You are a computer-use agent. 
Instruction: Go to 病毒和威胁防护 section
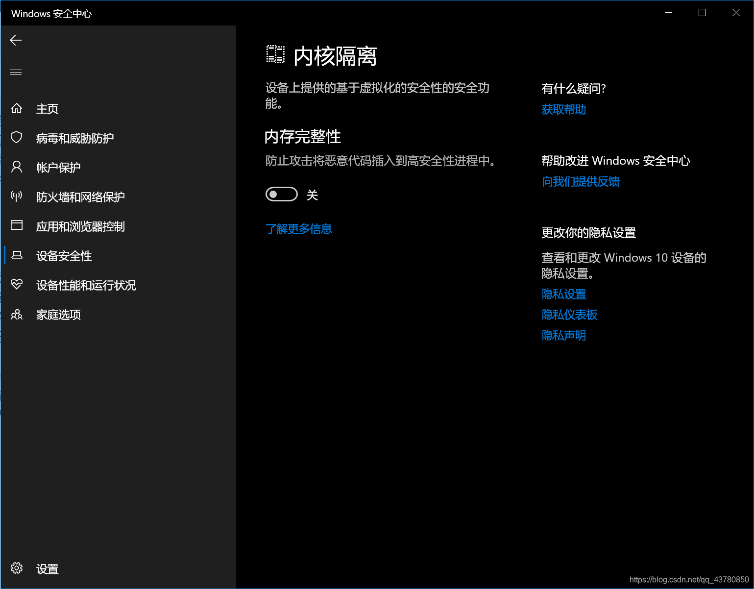point(118,138)
